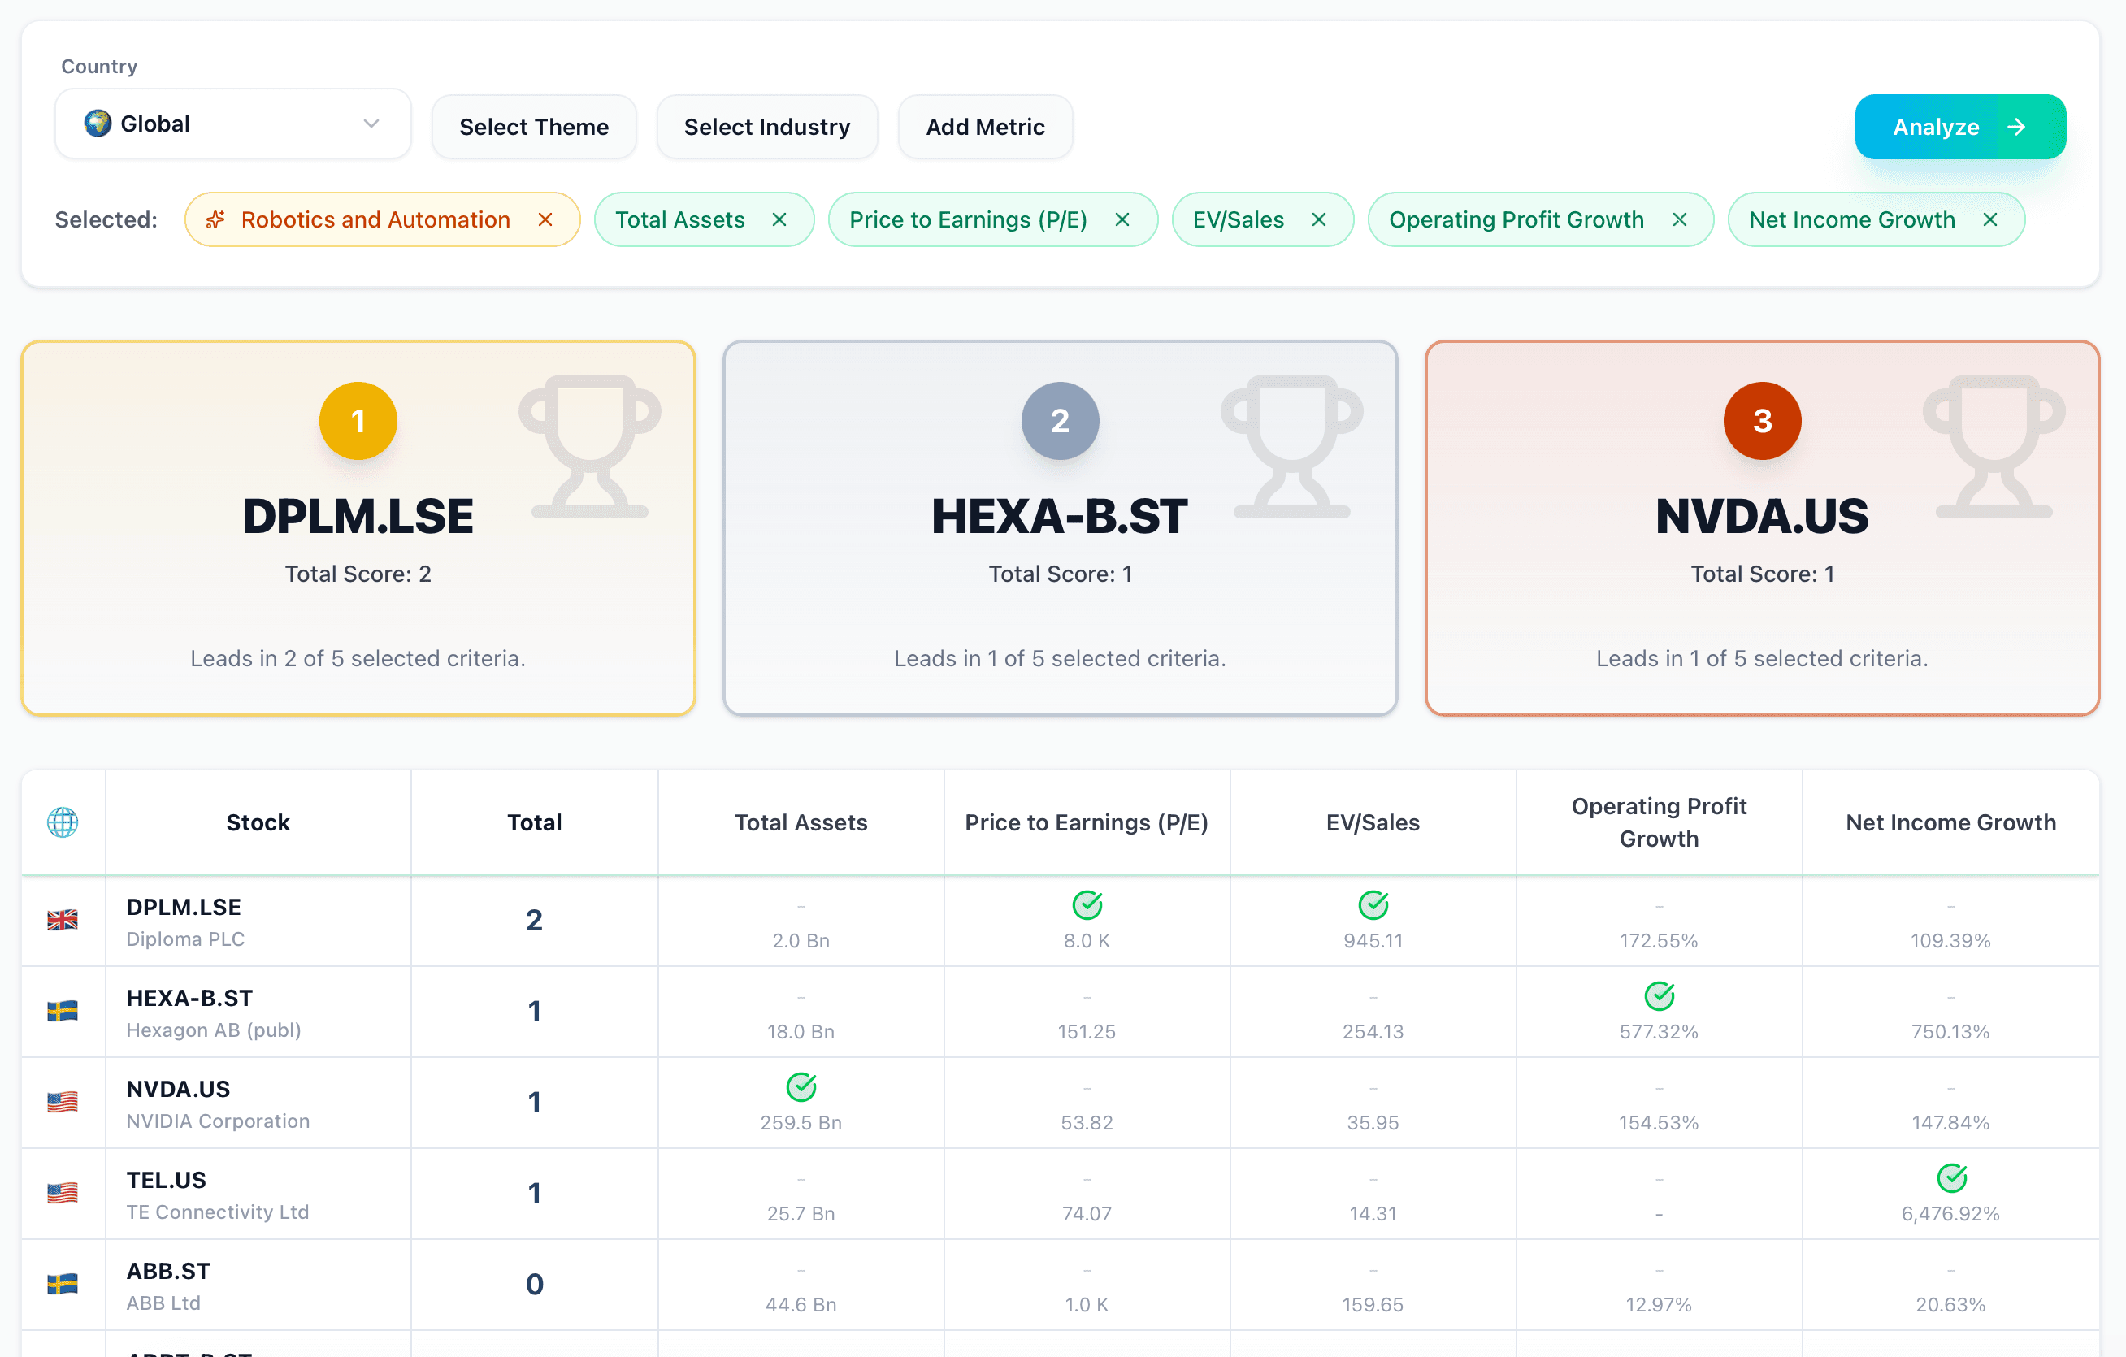2126x1357 pixels.
Task: Click the globe icon in the Country dropdown
Action: 98,124
